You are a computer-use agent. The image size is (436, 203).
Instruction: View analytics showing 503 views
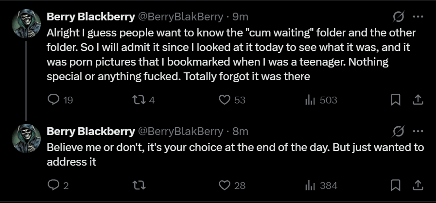[310, 100]
